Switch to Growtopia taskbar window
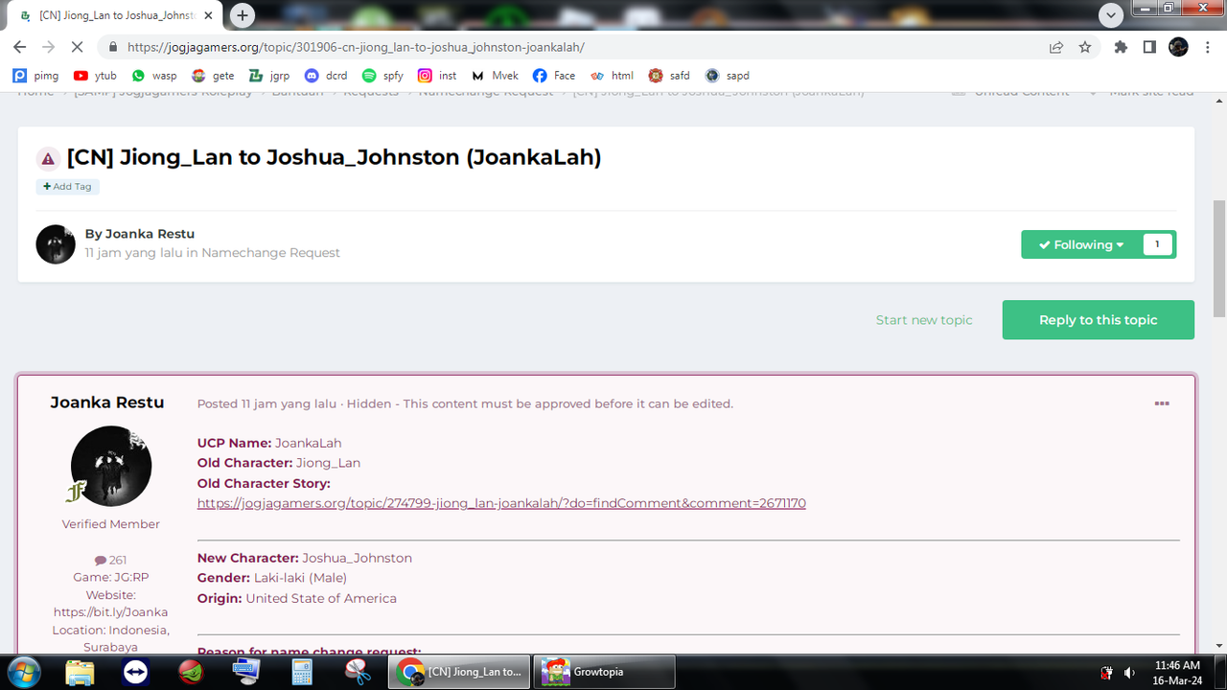 click(x=604, y=673)
